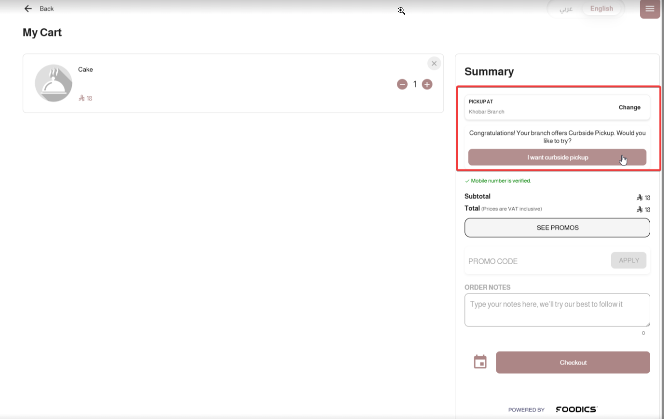Decrease Cake quantity with minus icon
Viewport: 664px width, 419px height.
pyautogui.click(x=402, y=84)
